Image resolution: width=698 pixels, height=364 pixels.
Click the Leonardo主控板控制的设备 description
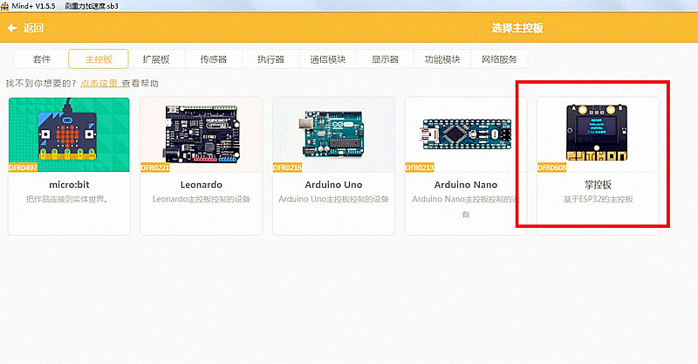tap(202, 199)
